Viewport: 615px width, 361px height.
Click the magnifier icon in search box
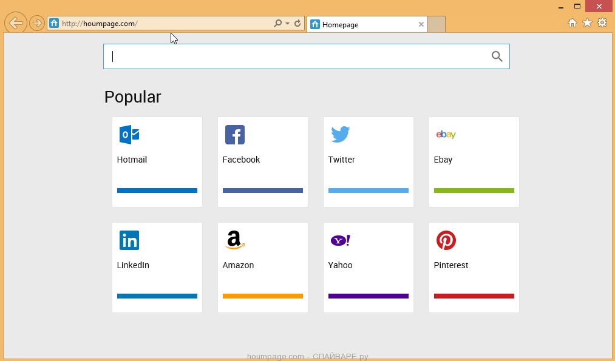497,56
